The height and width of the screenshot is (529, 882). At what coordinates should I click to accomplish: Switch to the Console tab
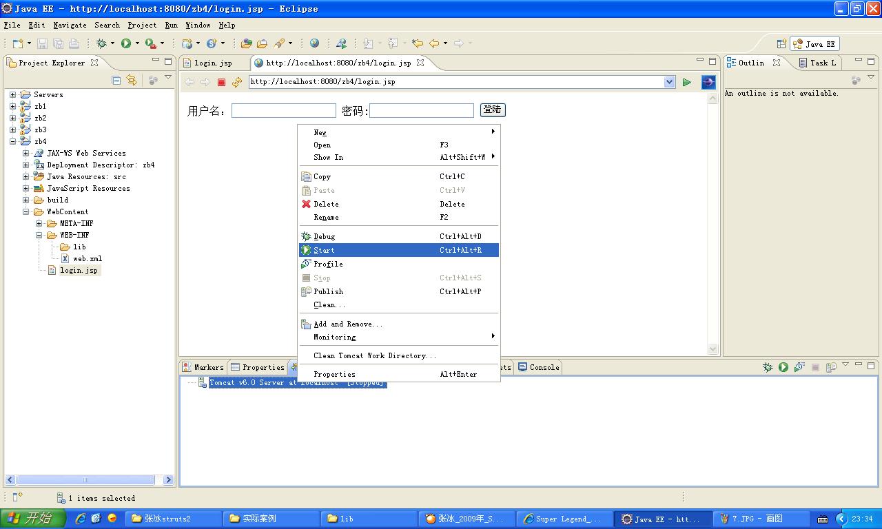click(538, 367)
